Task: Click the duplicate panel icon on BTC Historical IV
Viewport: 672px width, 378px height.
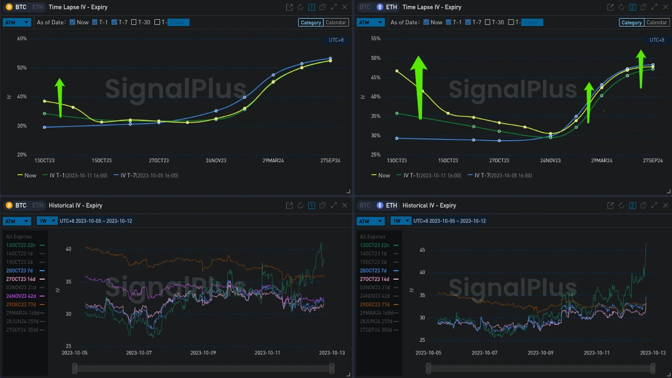Action: pyautogui.click(x=322, y=206)
